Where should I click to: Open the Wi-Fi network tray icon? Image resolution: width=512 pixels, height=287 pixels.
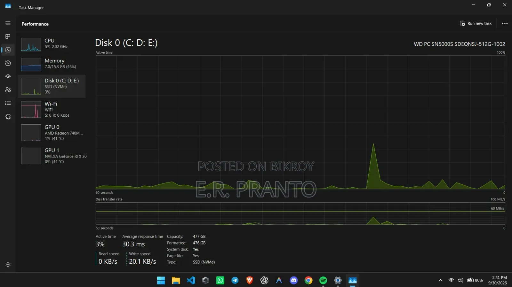point(451,280)
